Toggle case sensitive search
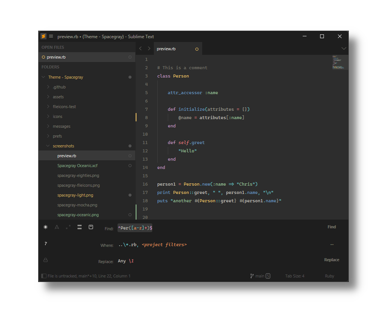This screenshot has width=387, height=313. [x=57, y=227]
